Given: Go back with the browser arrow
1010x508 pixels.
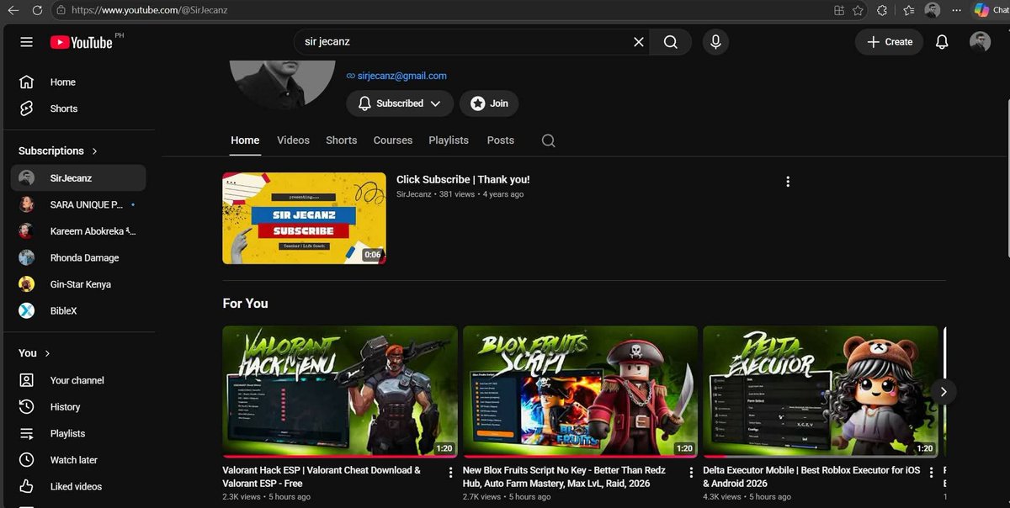Looking at the screenshot, I should click(13, 10).
